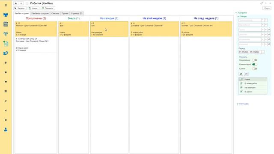Click the open icon on third filter row

pos(269,30)
